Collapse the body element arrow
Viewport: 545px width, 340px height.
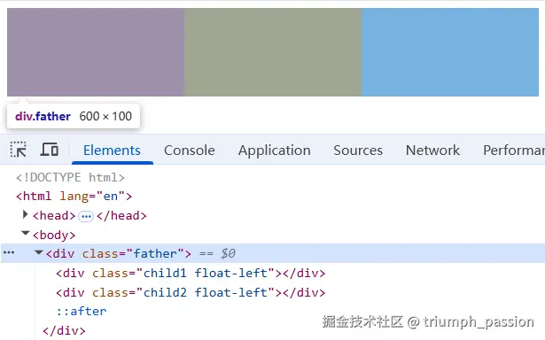(26, 233)
